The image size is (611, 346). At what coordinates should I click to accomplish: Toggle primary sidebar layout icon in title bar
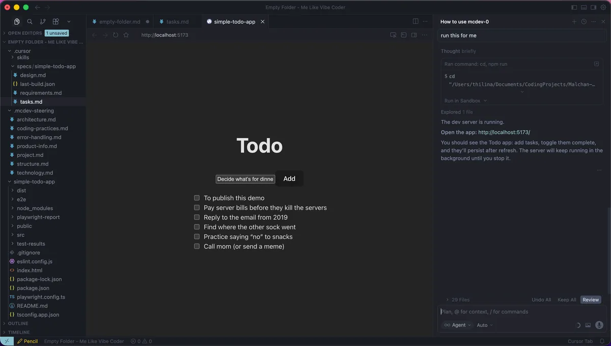click(574, 7)
